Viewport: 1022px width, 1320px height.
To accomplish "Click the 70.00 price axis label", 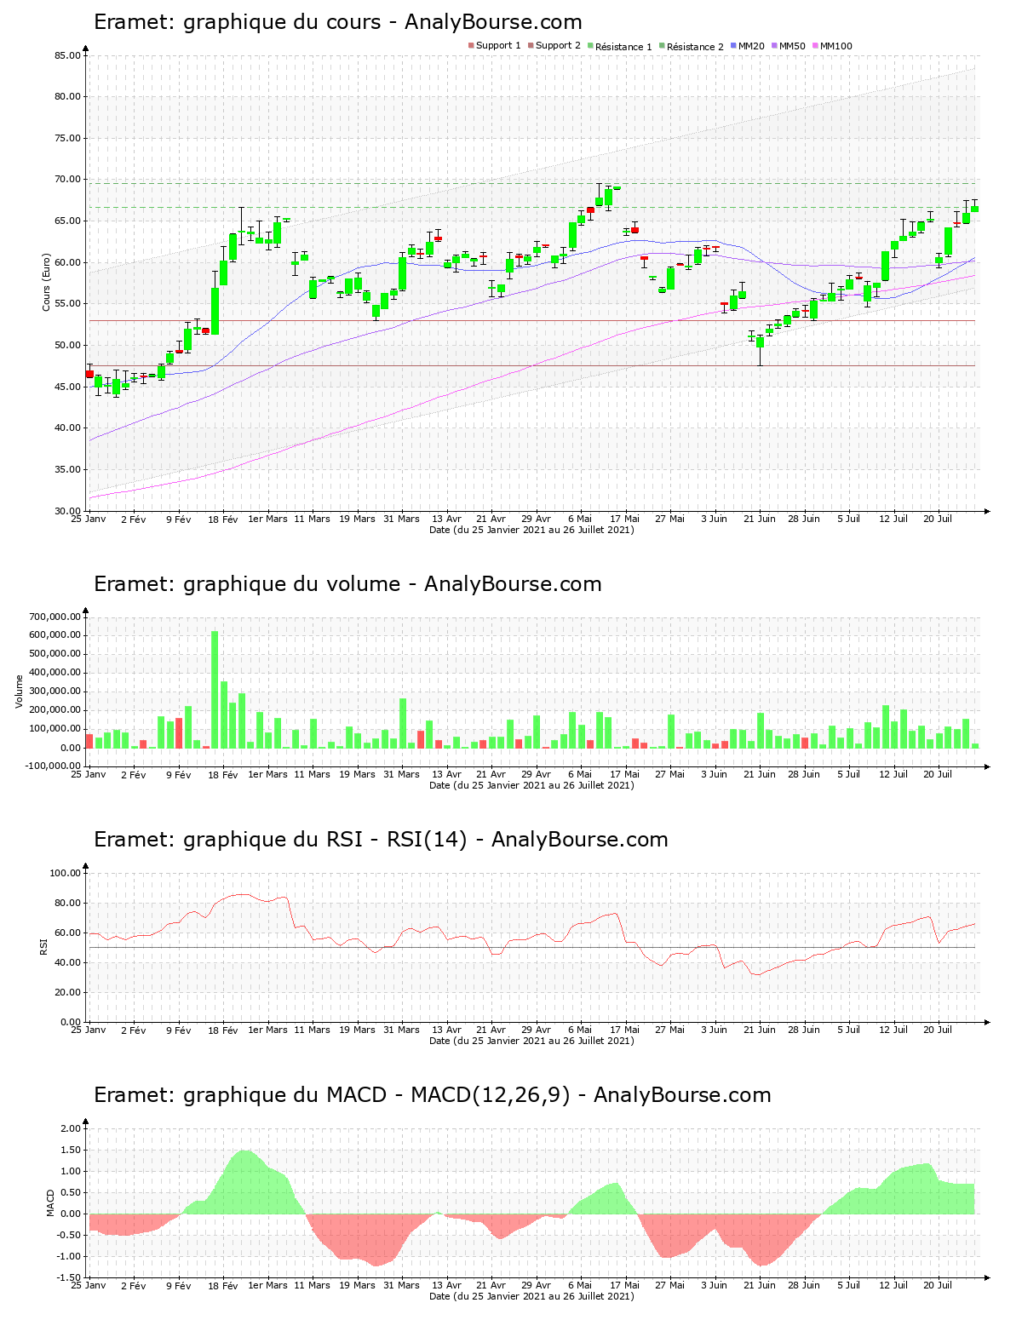I will click(67, 180).
